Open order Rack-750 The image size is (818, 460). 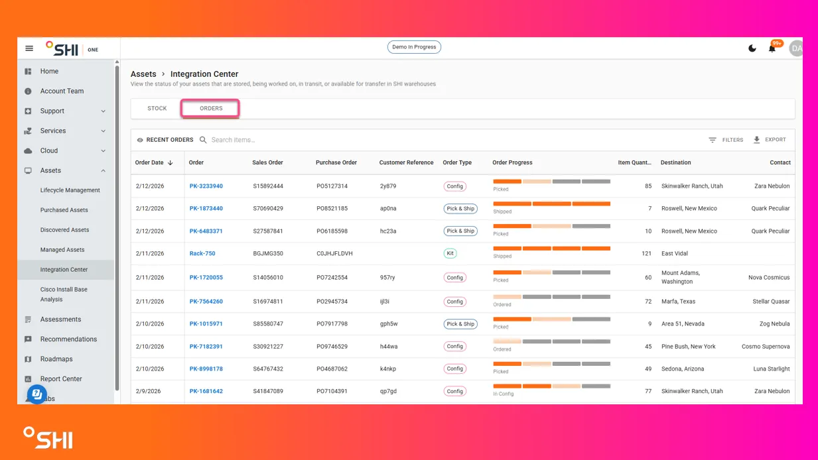pyautogui.click(x=202, y=253)
